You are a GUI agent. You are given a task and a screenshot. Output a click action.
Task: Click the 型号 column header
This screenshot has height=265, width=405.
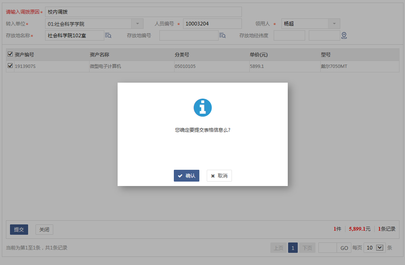point(326,55)
